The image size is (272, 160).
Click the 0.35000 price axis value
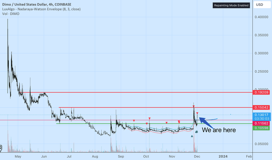261,35
